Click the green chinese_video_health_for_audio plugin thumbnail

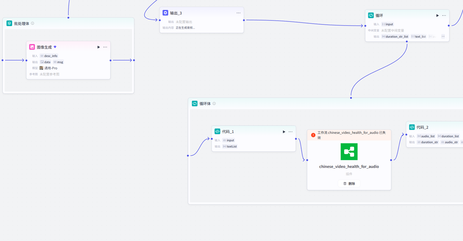(x=349, y=152)
